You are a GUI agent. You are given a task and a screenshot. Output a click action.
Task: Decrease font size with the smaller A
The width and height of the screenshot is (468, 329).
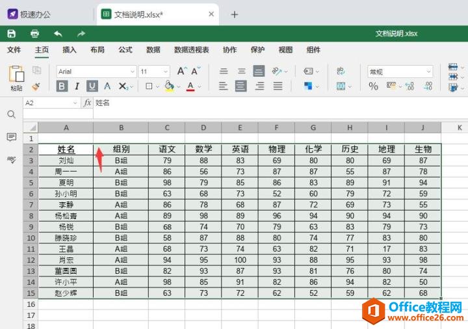[x=196, y=71]
